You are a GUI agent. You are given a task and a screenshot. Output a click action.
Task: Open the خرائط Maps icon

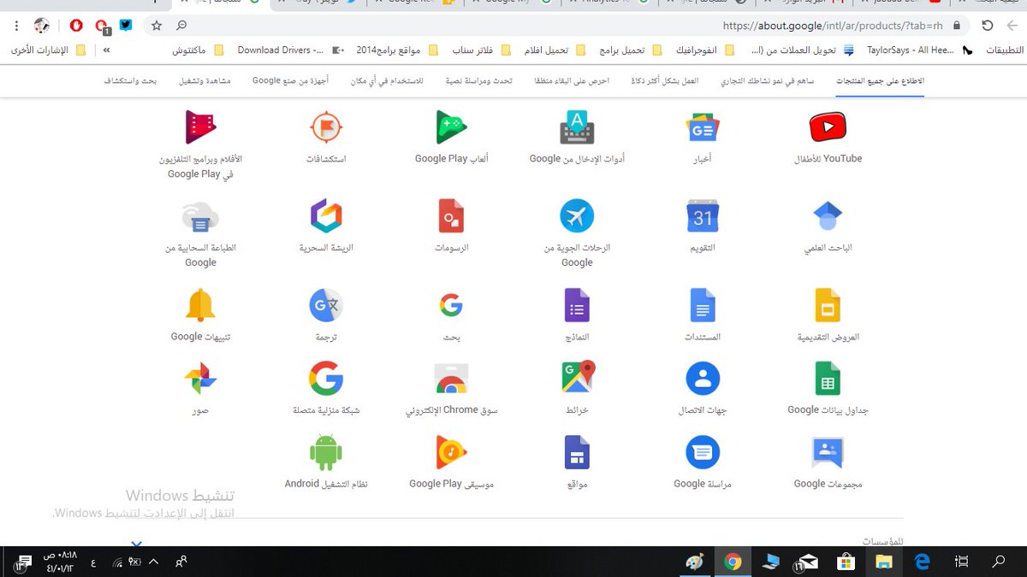577,379
